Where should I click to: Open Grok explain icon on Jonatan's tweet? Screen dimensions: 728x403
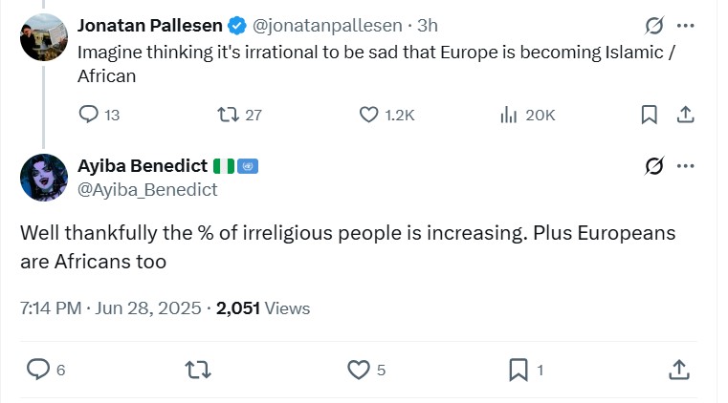(654, 26)
